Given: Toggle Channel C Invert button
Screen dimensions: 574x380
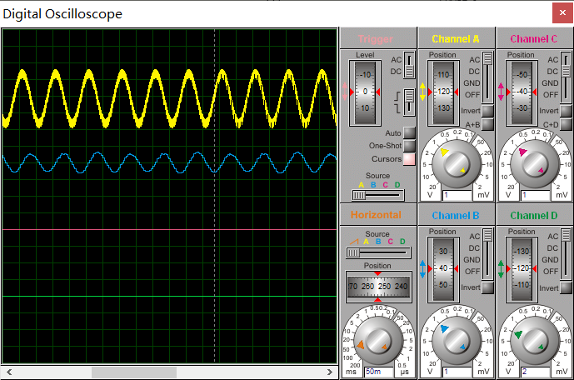Looking at the screenshot, I should 566,111.
